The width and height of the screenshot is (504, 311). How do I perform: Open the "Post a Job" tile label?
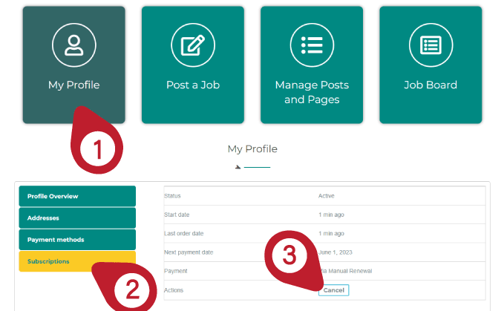192,85
